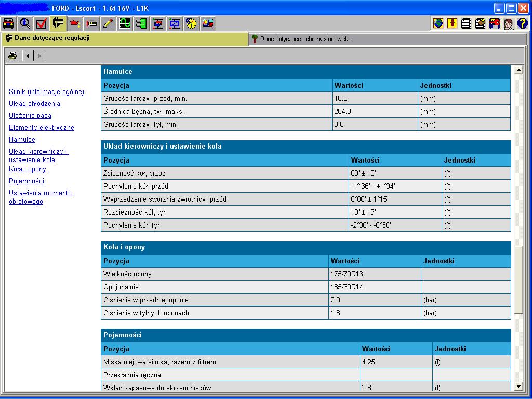Select the Dane dotyczące regulacji tab
This screenshot has height=399, width=532.
pos(52,38)
